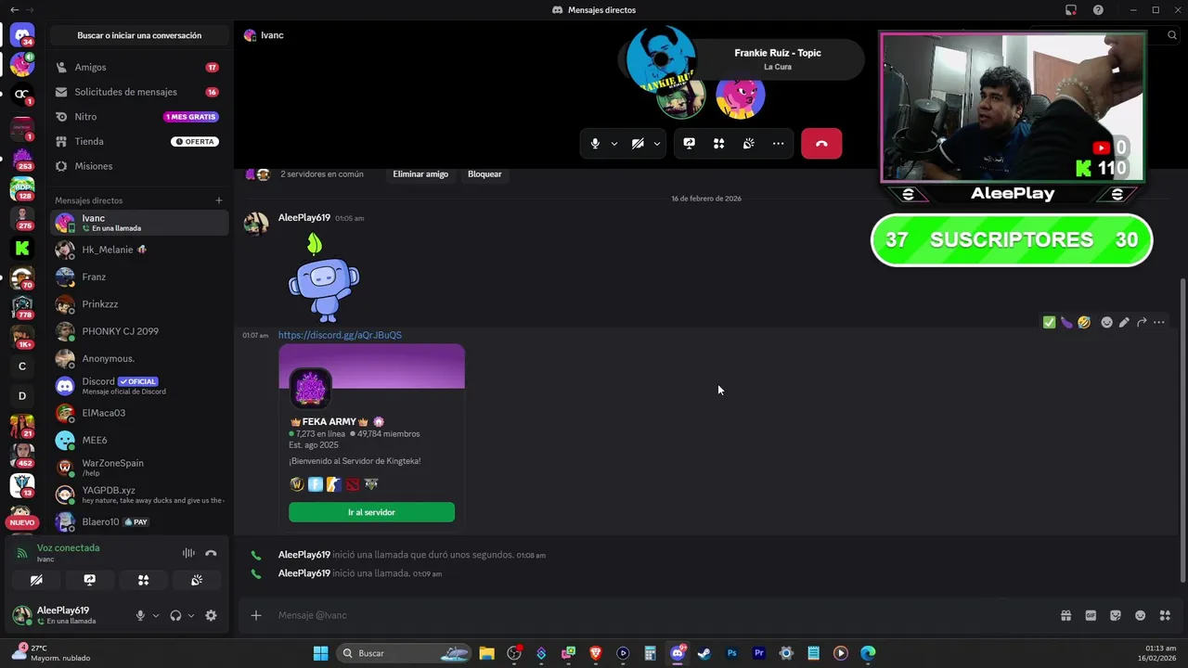The image size is (1188, 668).
Task: Open soundboard in the voice panel
Action: [x=197, y=580]
